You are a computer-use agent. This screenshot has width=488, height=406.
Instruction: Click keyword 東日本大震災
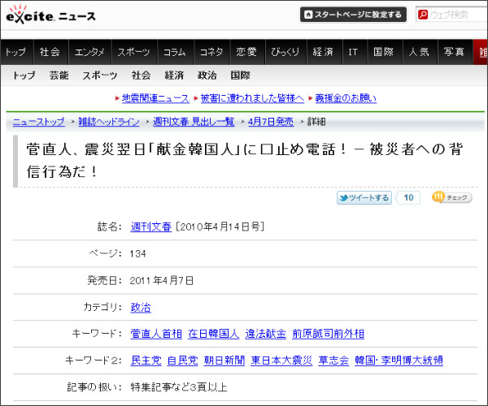(x=281, y=361)
